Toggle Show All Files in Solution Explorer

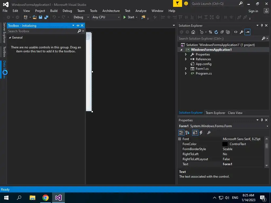point(228,32)
